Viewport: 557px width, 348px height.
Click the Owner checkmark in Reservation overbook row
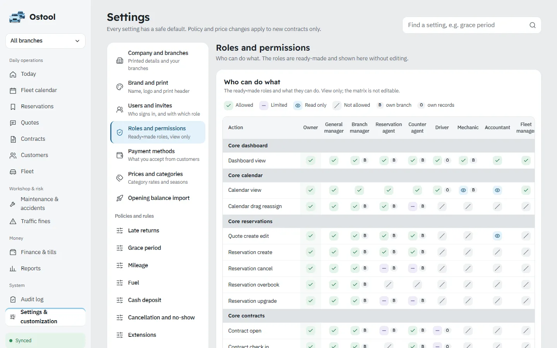click(x=311, y=285)
